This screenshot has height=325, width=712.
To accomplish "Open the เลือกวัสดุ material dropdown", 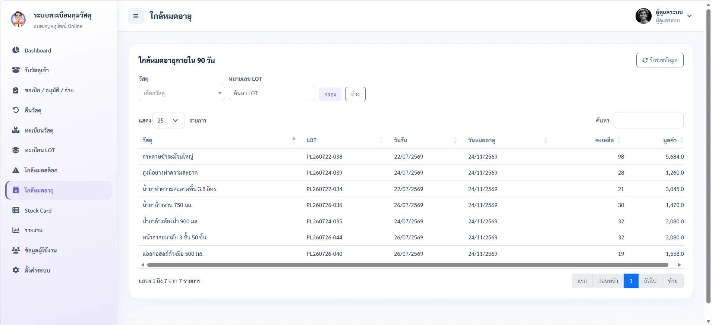I will pyautogui.click(x=182, y=93).
